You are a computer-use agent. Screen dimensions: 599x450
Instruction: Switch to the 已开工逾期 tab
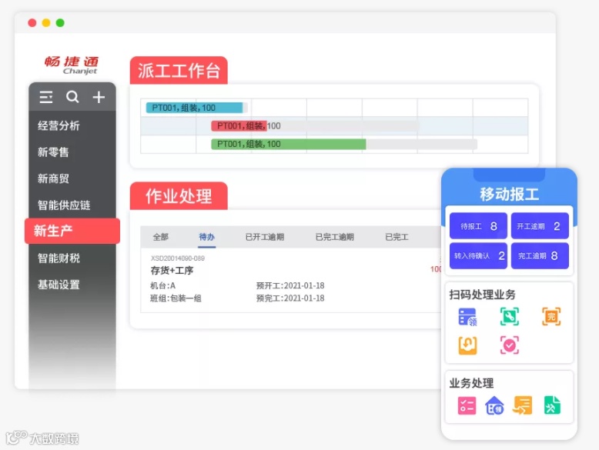click(264, 237)
